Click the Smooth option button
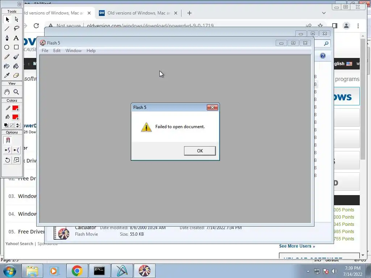371x278 pixels. coord(8,150)
